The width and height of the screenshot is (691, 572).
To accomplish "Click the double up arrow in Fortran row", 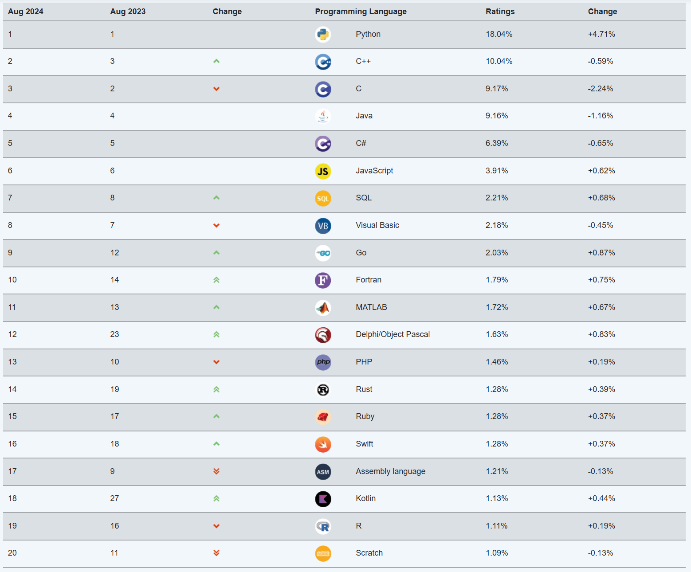I will (x=216, y=280).
